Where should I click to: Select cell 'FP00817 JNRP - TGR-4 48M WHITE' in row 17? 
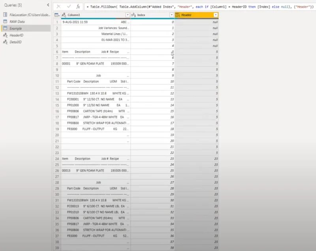(96, 117)
